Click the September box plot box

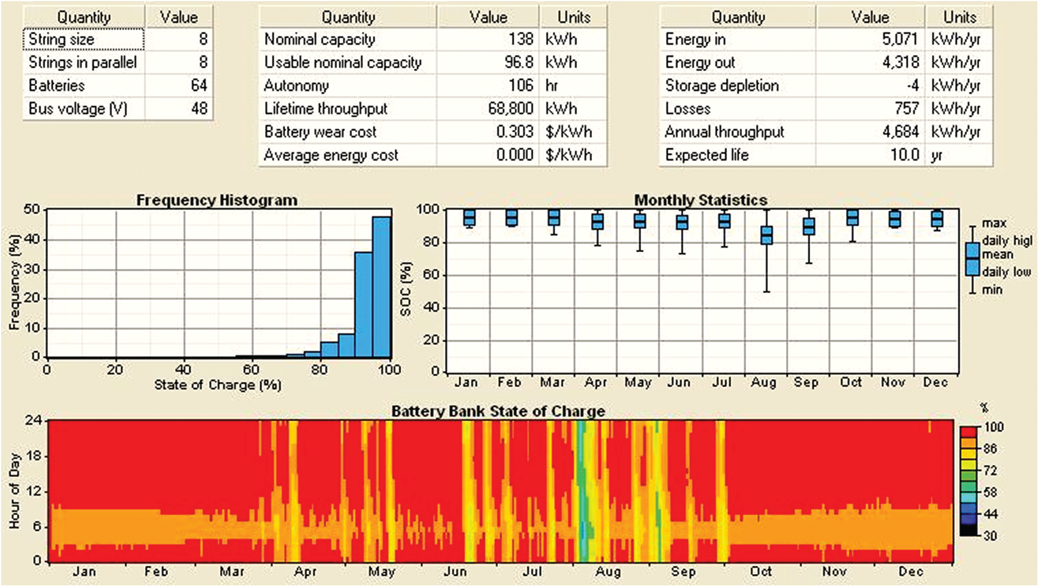coord(809,226)
